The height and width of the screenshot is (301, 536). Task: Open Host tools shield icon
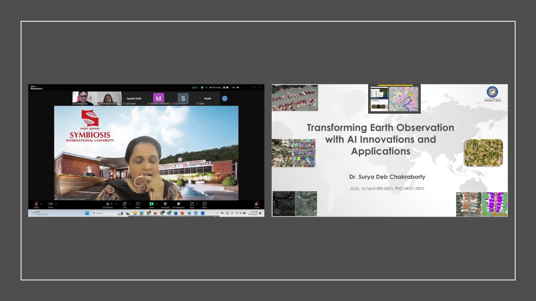[x=165, y=204]
